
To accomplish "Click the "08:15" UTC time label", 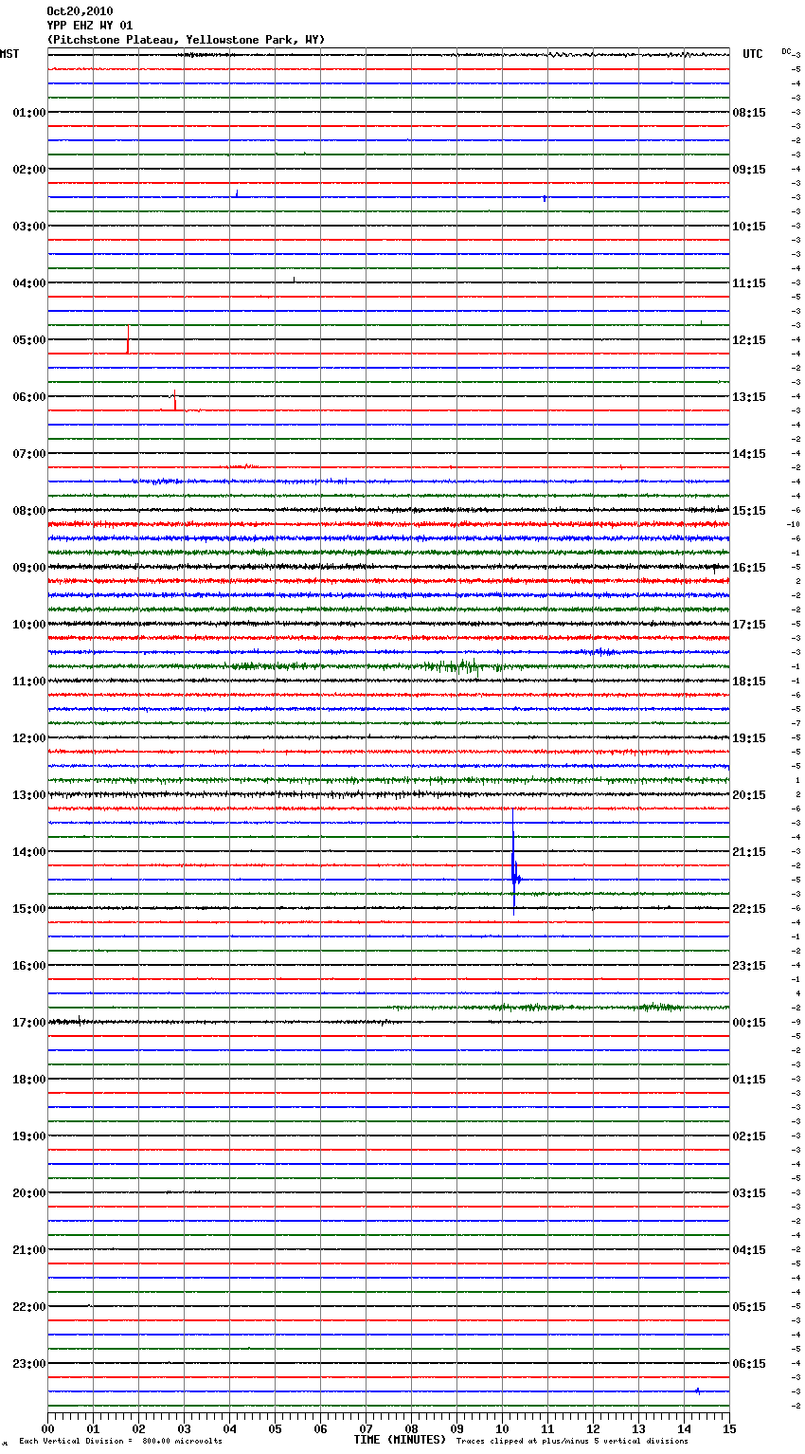I will click(x=749, y=113).
